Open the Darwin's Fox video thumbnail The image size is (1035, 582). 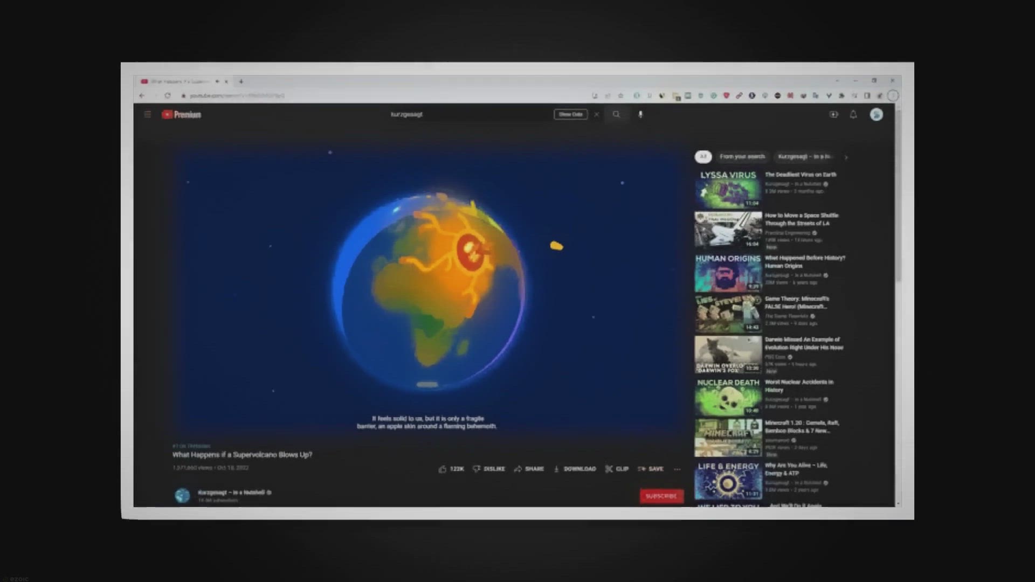click(x=728, y=355)
